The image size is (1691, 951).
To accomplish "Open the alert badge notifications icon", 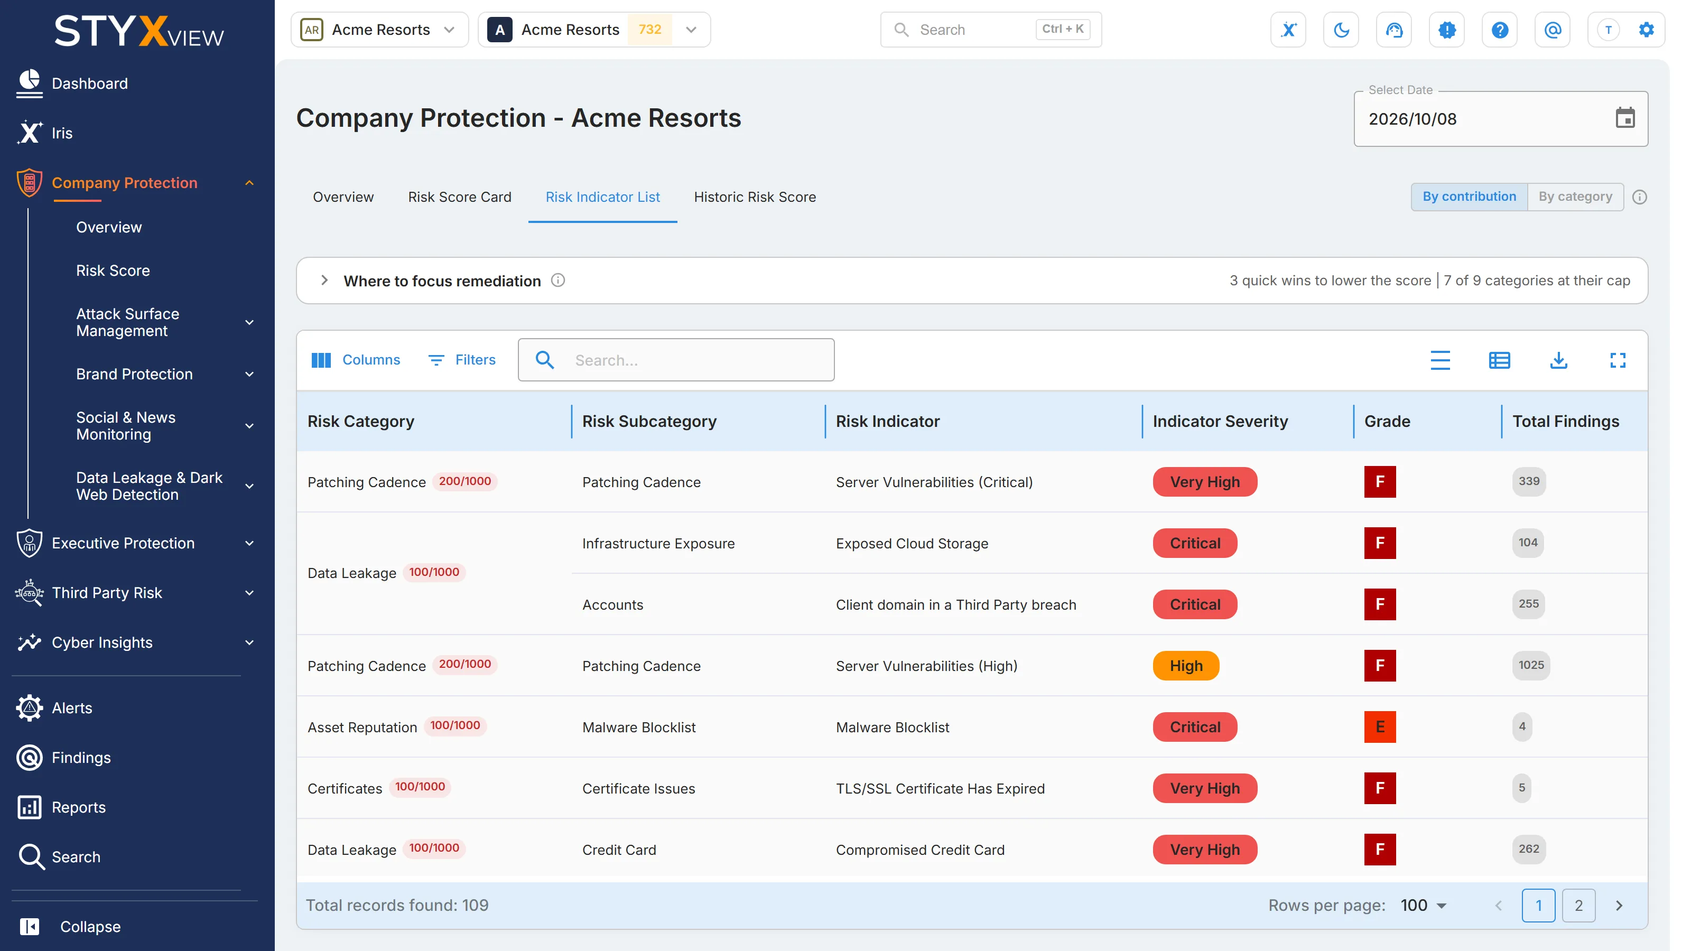I will [x=1447, y=30].
